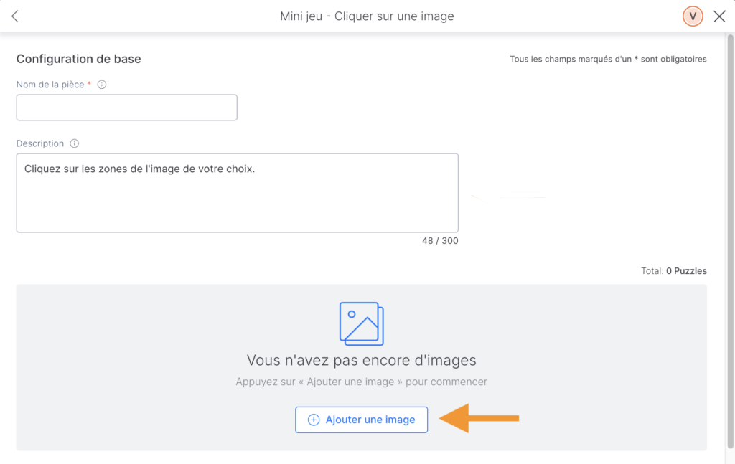Viewport: 735px width, 464px height.
Task: Focus the "Nom de la pièce" text field
Action: pyautogui.click(x=126, y=108)
